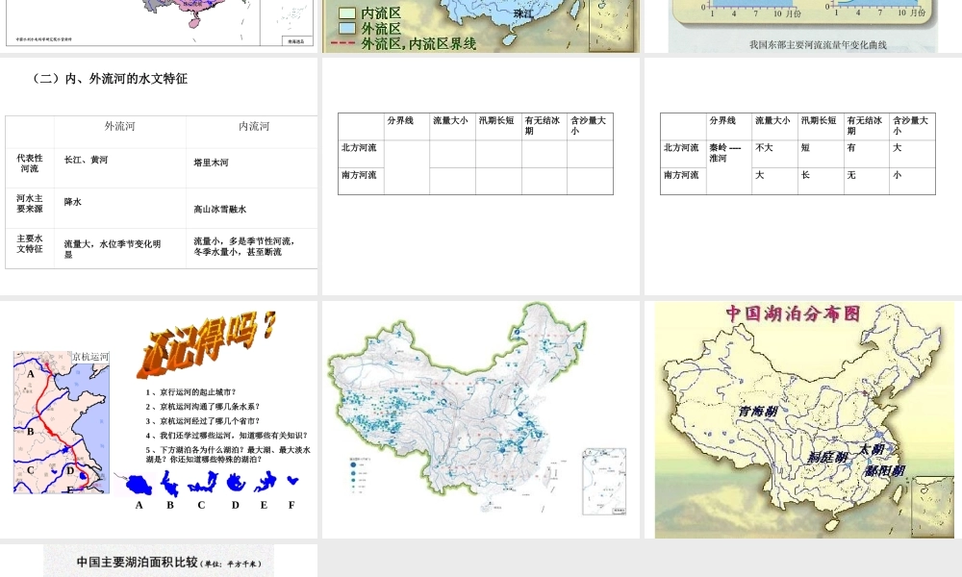Click question 3 京杭运河经过了哪几个省市?
Viewport: 962px width, 577px height.
coord(202,421)
